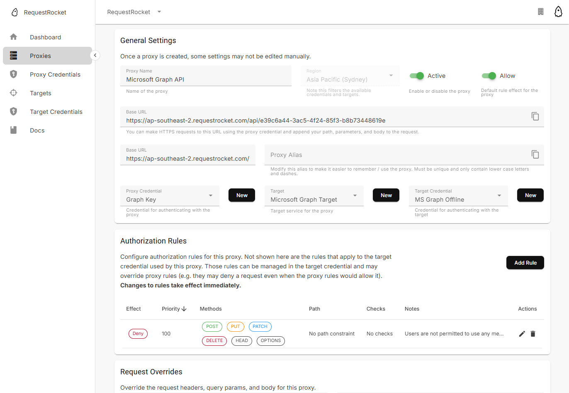
Task: Open Targets page from sidebar
Action: coord(41,93)
